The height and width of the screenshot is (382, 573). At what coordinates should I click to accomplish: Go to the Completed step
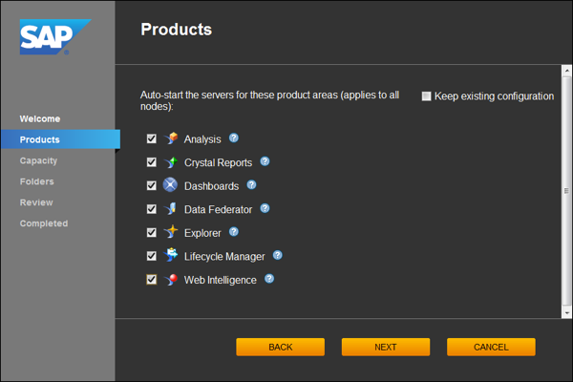point(44,223)
